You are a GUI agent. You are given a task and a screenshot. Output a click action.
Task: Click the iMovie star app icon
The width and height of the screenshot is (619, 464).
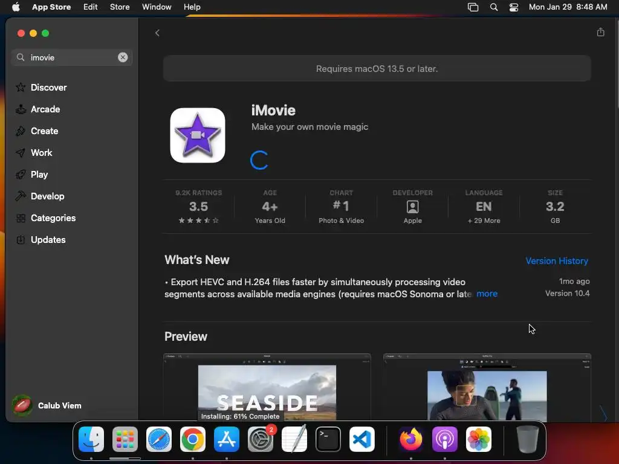[198, 135]
